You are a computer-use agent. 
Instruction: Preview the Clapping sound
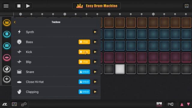click(95, 92)
